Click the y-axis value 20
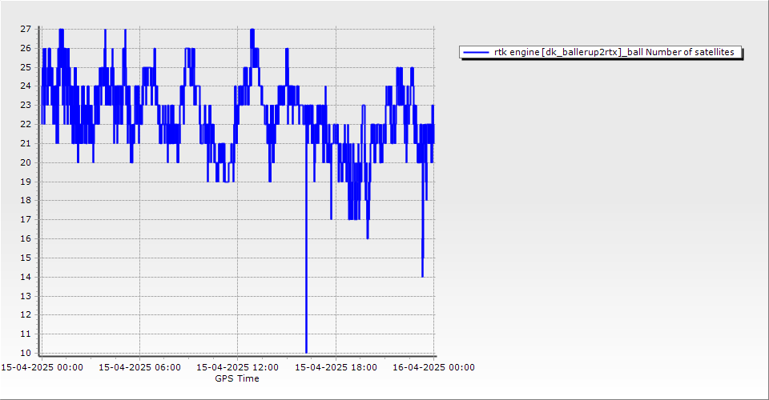 [x=26, y=162]
